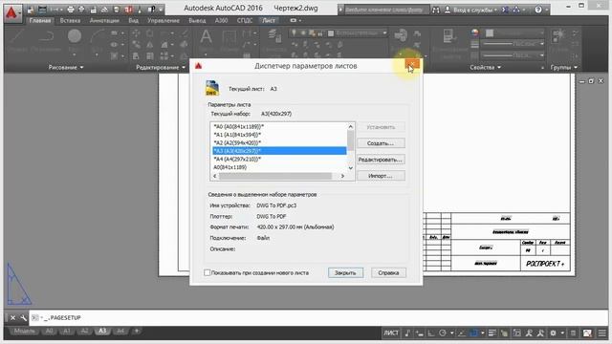Close the Диспетчер параметров листов dialog
The height and width of the screenshot is (344, 612).
point(412,65)
